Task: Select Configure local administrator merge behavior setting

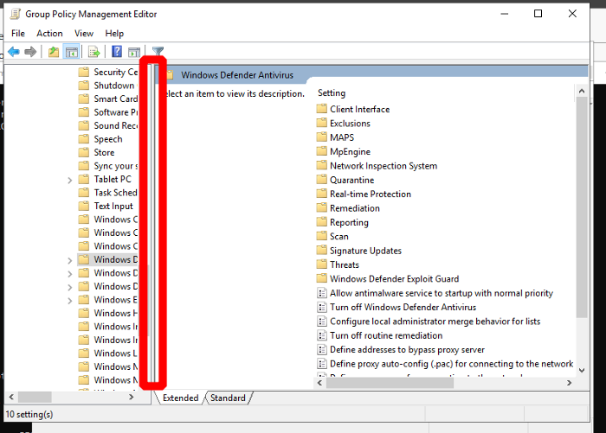Action: 435,322
